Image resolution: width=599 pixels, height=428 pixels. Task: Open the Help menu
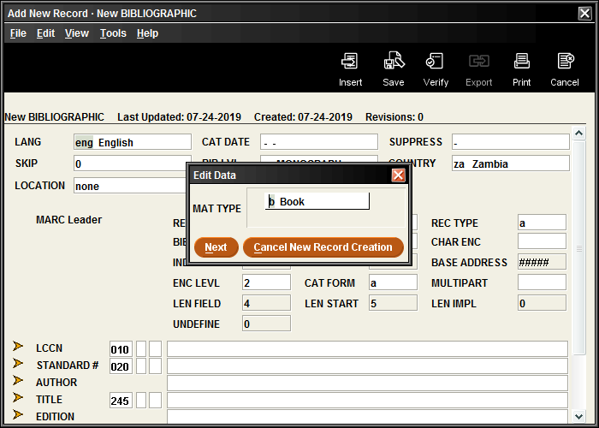coord(147,33)
